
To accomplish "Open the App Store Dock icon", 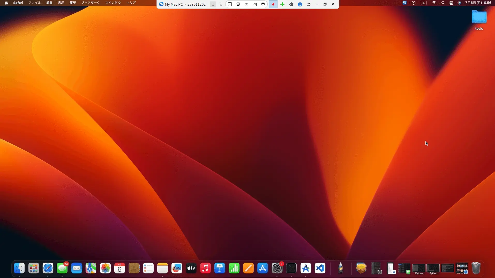I will coord(263,268).
